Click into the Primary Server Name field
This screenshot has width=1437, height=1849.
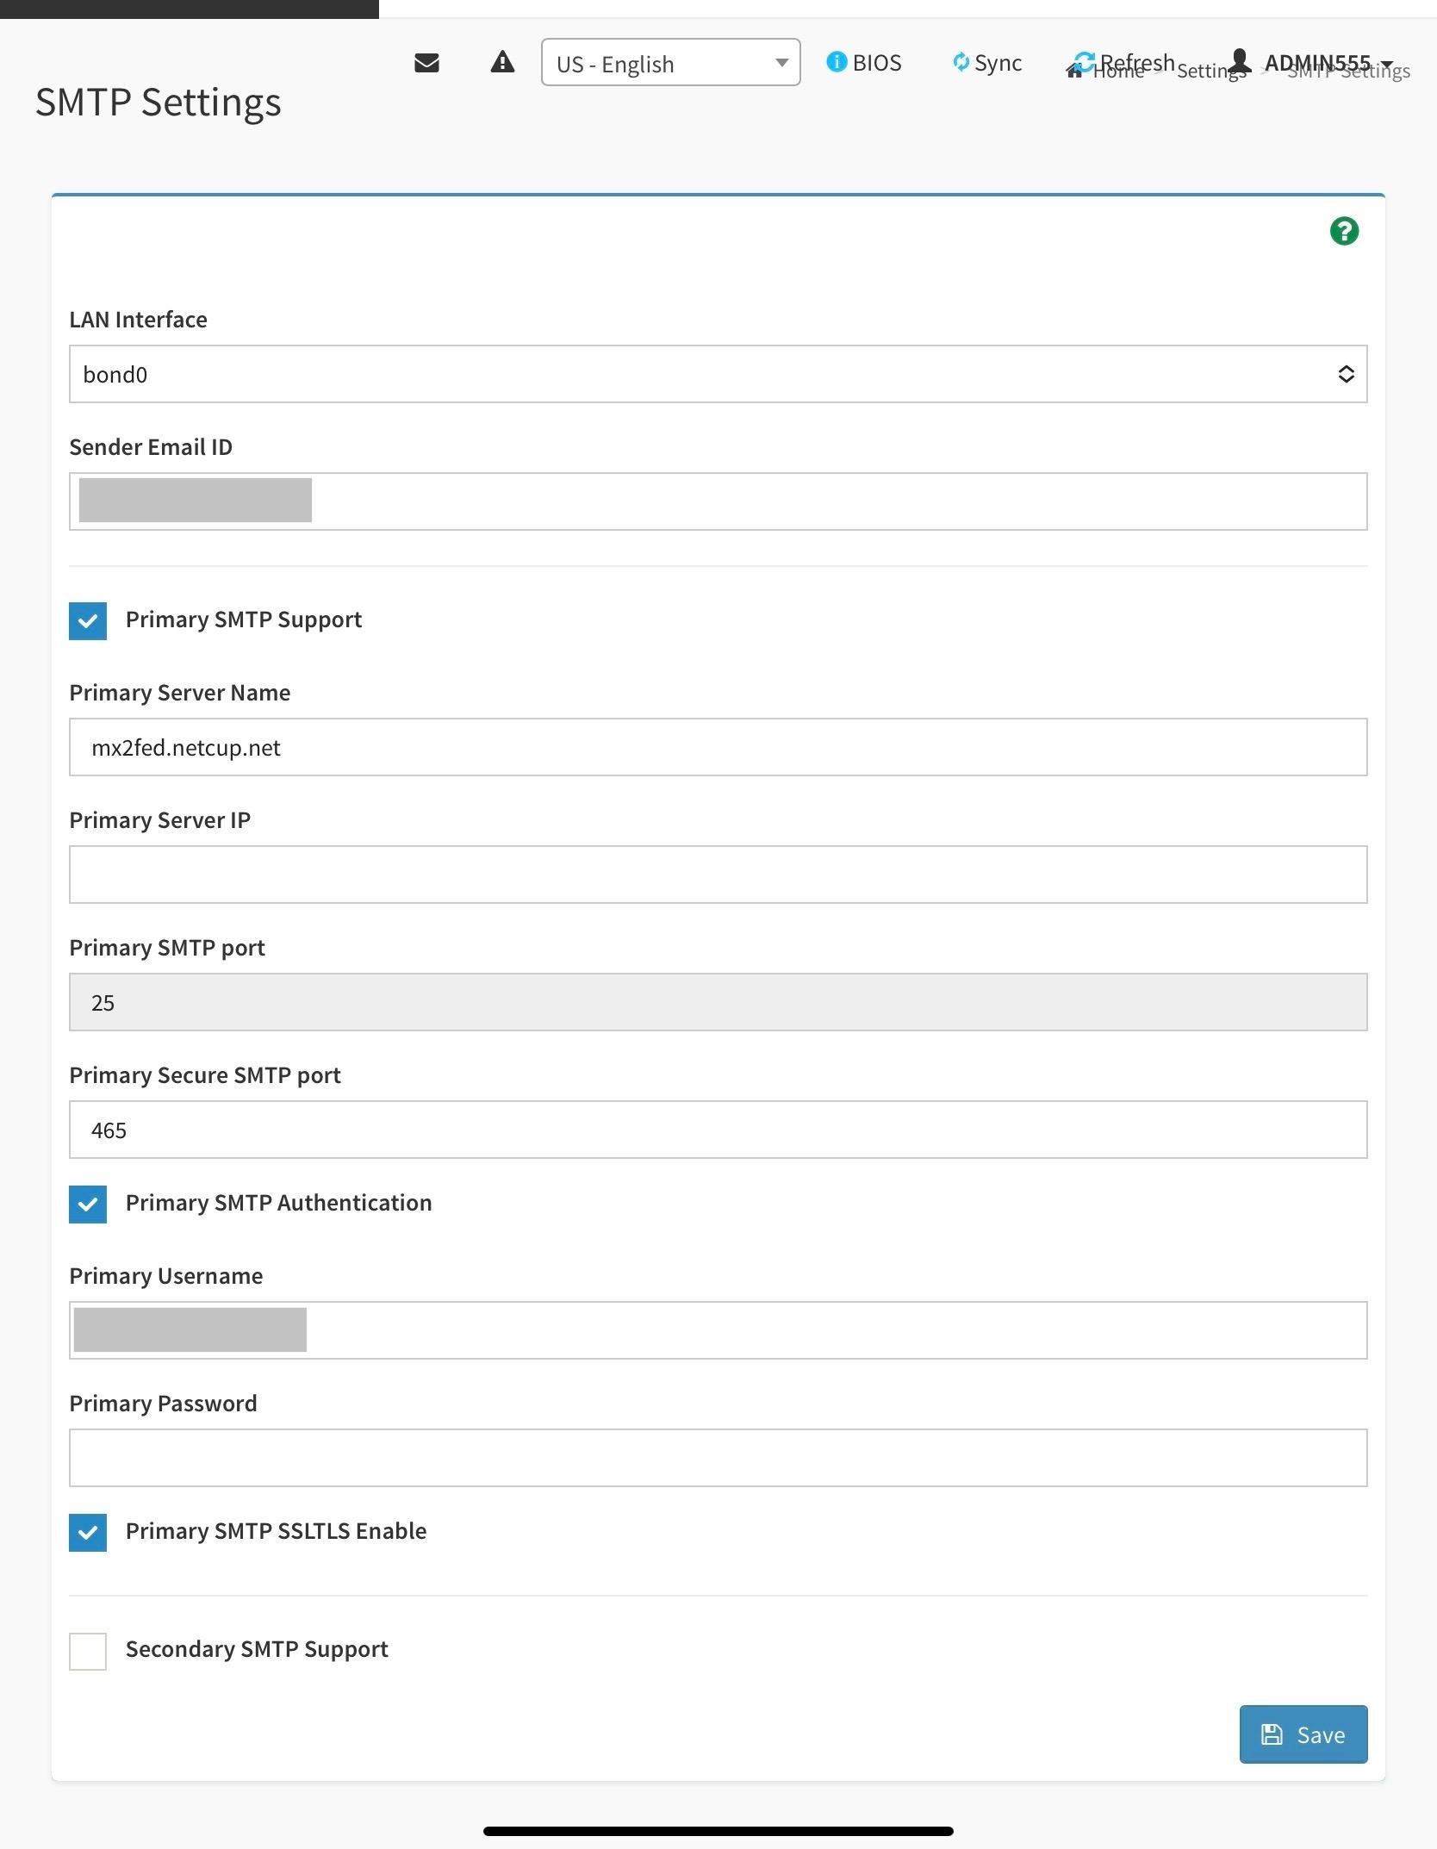pos(718,747)
